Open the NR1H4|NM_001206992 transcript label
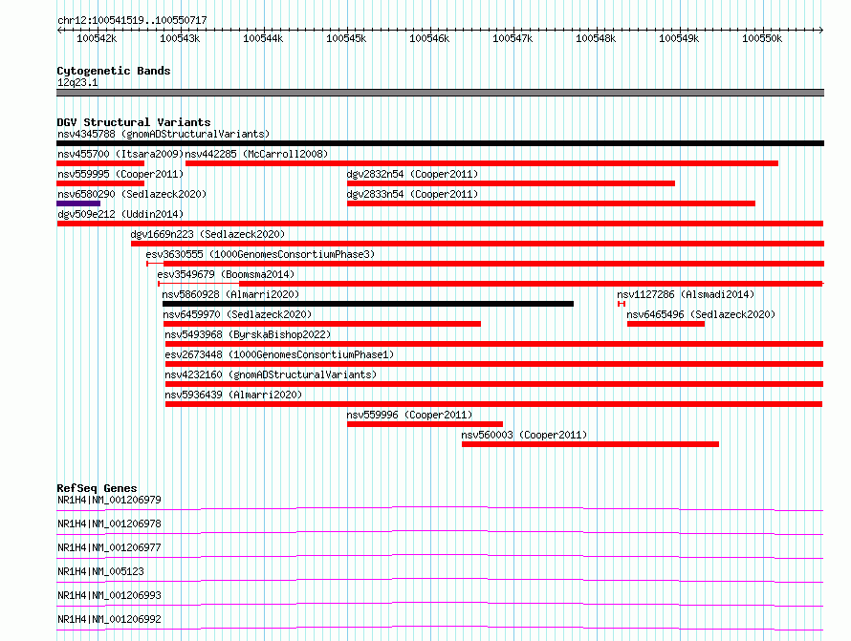The width and height of the screenshot is (851, 641). click(x=109, y=619)
